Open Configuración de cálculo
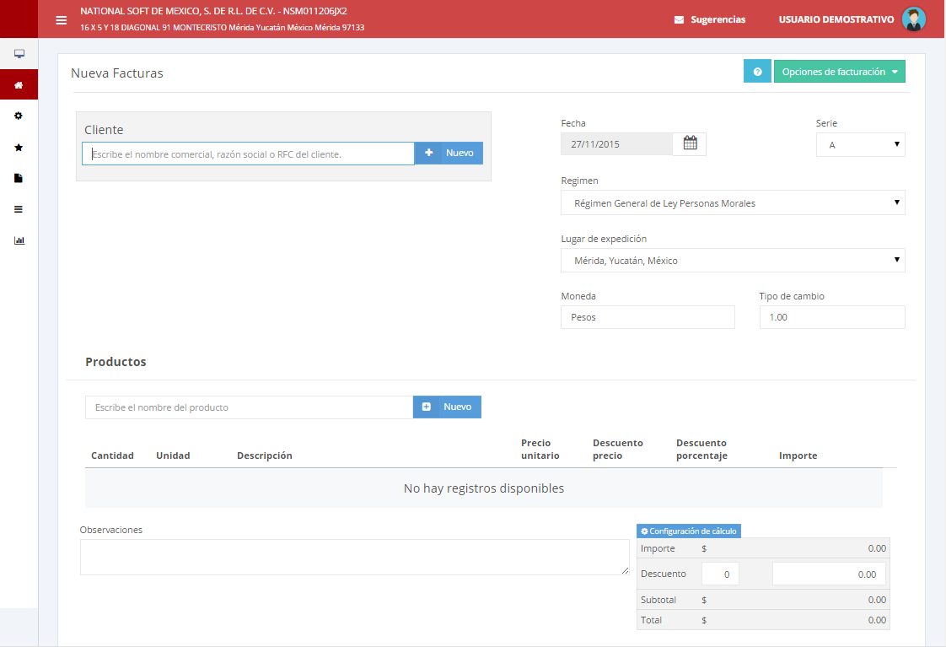Image resolution: width=946 pixels, height=647 pixels. tap(689, 531)
